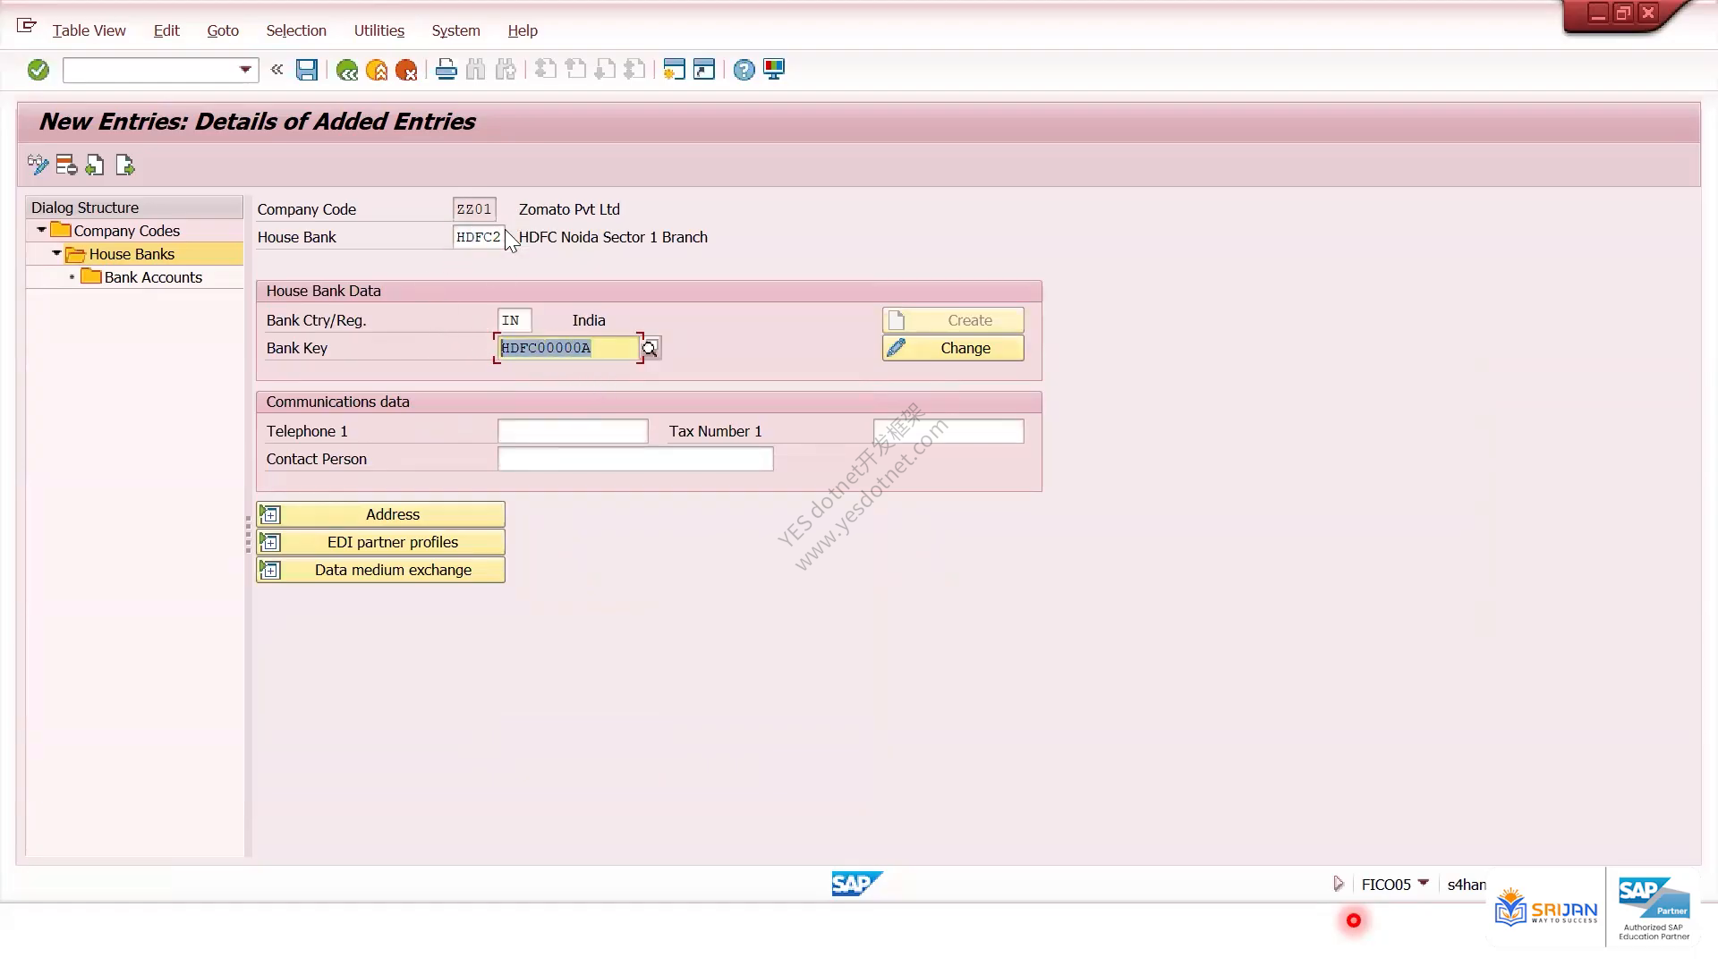Click the Find binoculars icon
The height and width of the screenshot is (966, 1718).
click(x=476, y=70)
